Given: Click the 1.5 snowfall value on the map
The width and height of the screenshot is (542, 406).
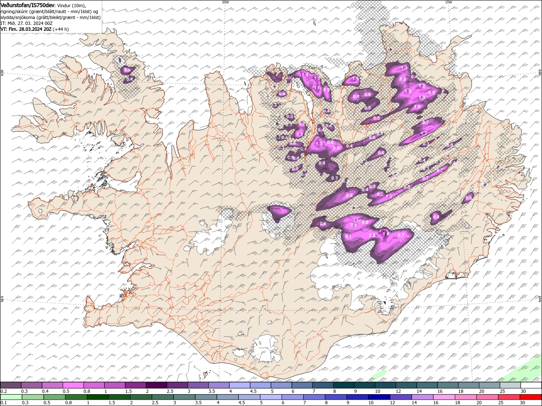Looking at the screenshot, I should pyautogui.click(x=408, y=91).
